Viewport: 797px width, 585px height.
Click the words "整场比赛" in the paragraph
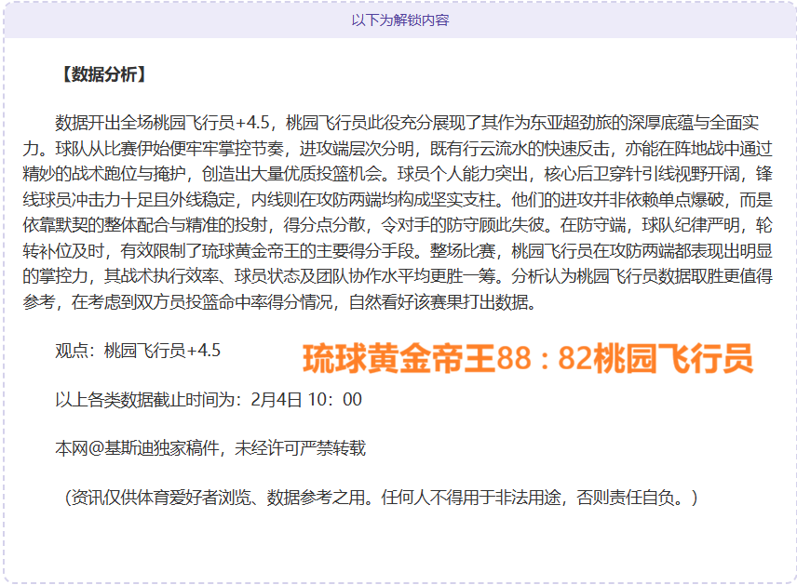[463, 251]
